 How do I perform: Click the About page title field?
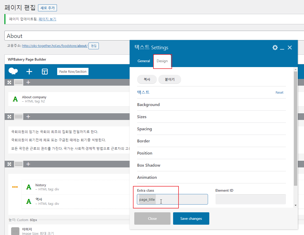(154, 36)
